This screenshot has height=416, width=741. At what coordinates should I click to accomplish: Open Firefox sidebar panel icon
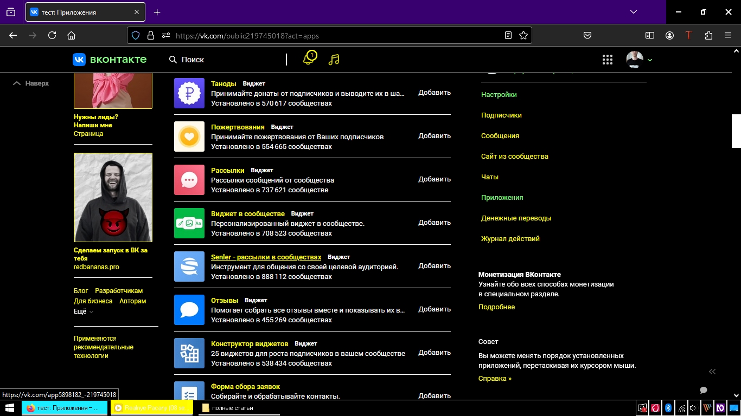coord(650,35)
